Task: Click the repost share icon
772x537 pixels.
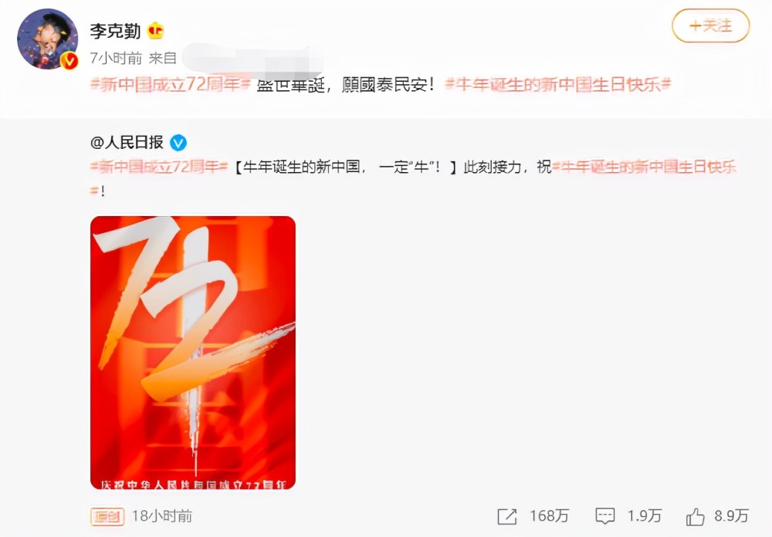Action: pyautogui.click(x=507, y=516)
